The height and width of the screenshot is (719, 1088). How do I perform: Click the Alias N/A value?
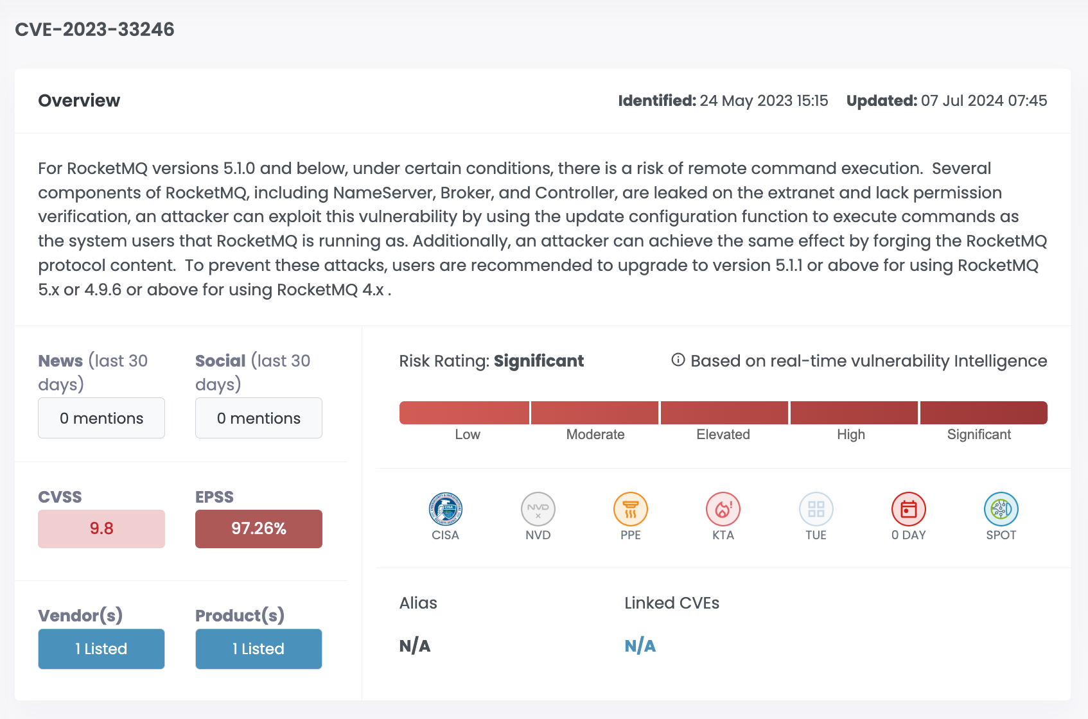(415, 646)
